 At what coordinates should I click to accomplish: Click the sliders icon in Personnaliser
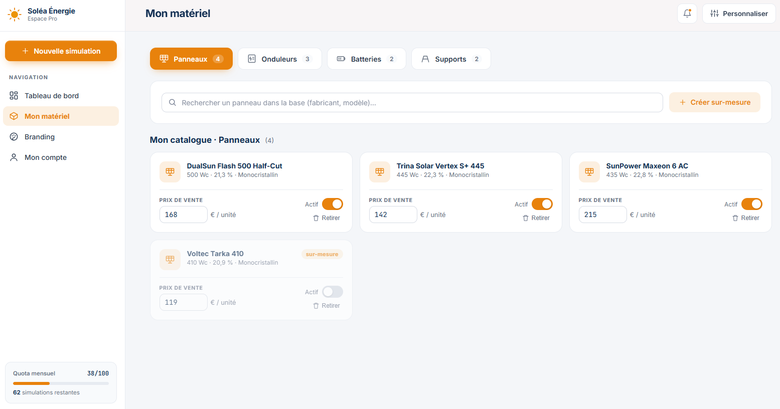(715, 14)
